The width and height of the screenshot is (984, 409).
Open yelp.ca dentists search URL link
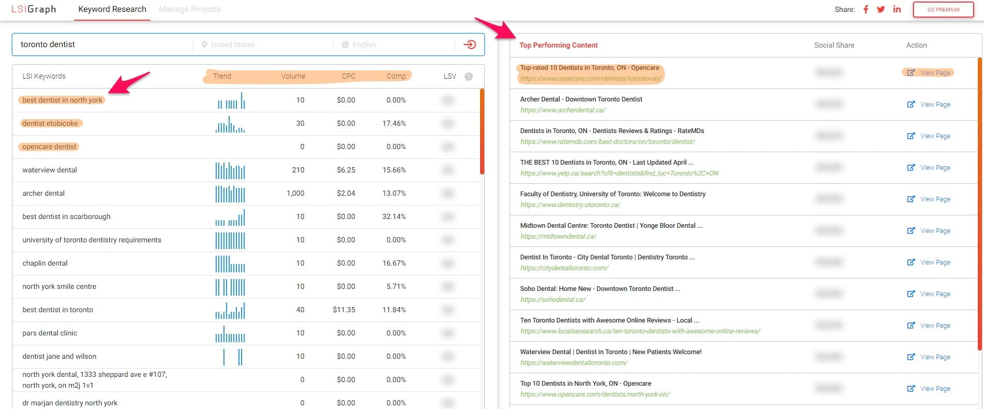point(619,173)
